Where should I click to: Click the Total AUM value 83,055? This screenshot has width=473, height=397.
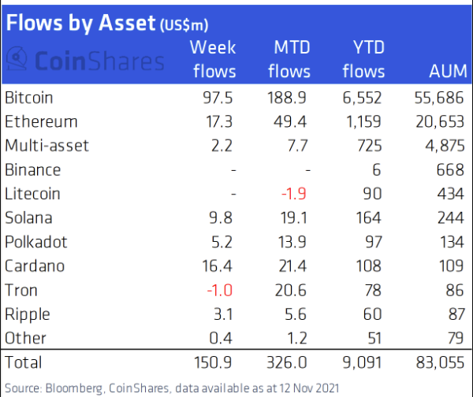coord(440,362)
